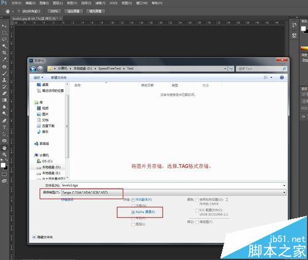
Task: Toggle Quick Mask mode icon
Action: [4, 174]
